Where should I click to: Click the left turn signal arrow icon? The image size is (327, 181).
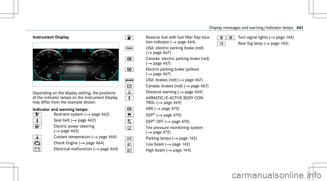[221, 38]
